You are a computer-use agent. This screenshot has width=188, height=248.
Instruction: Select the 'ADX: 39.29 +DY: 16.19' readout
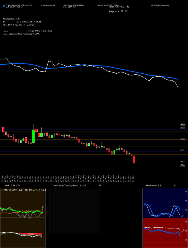click(x=17, y=190)
